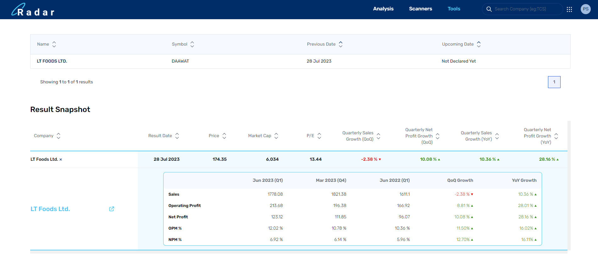The height and width of the screenshot is (257, 598).
Task: Sort by Quarterly Sales Growth (QoQ) arrows
Action: [378, 136]
